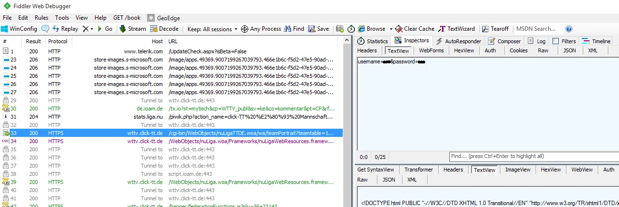Open the Keep: All sessions dropdown

tap(212, 29)
